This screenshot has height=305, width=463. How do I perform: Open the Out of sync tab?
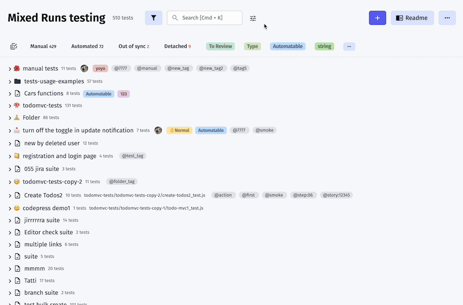pos(134,46)
